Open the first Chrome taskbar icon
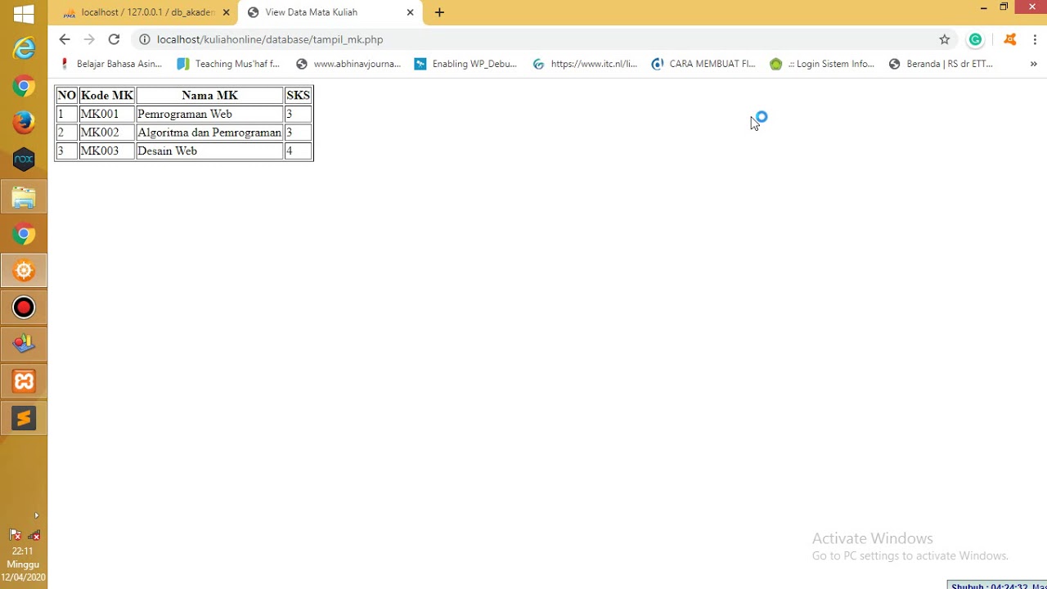 (24, 86)
